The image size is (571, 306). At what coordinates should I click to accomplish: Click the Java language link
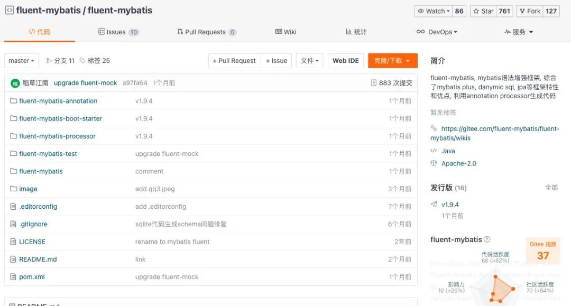coord(448,151)
